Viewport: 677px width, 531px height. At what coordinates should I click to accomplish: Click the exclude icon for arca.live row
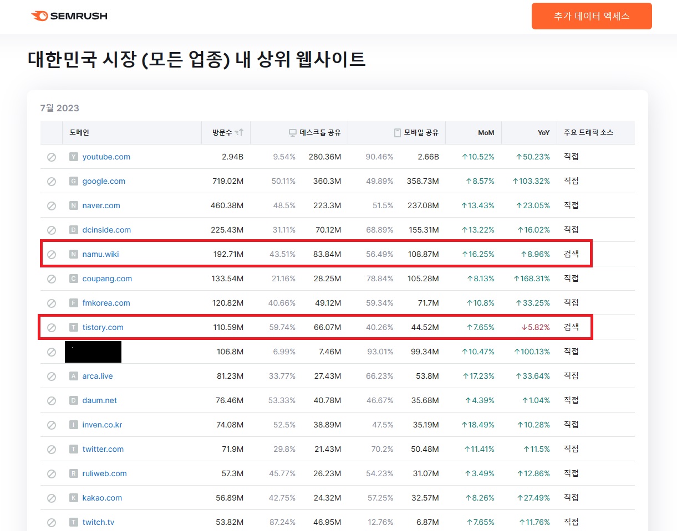(x=52, y=377)
